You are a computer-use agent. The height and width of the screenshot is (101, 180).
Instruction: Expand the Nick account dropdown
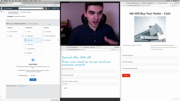coord(48,8)
